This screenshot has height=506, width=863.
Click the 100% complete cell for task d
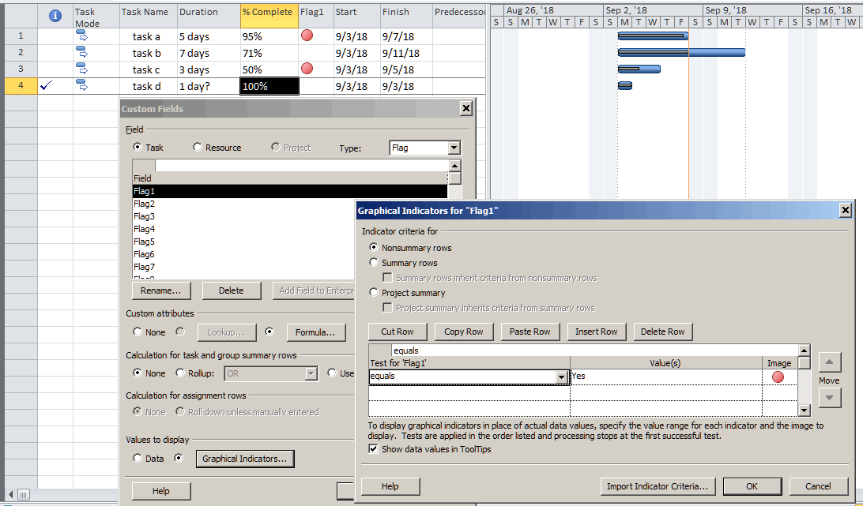(x=269, y=86)
